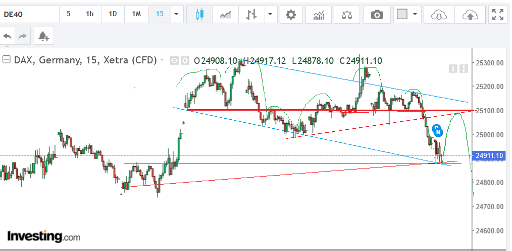Take a chart snapshot with camera
Screen dimensions: 512x251
377,15
